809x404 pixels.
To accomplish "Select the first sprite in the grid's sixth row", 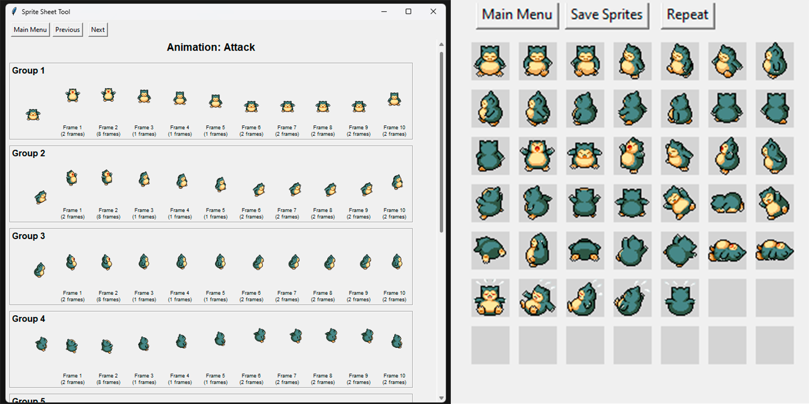I will tap(490, 298).
